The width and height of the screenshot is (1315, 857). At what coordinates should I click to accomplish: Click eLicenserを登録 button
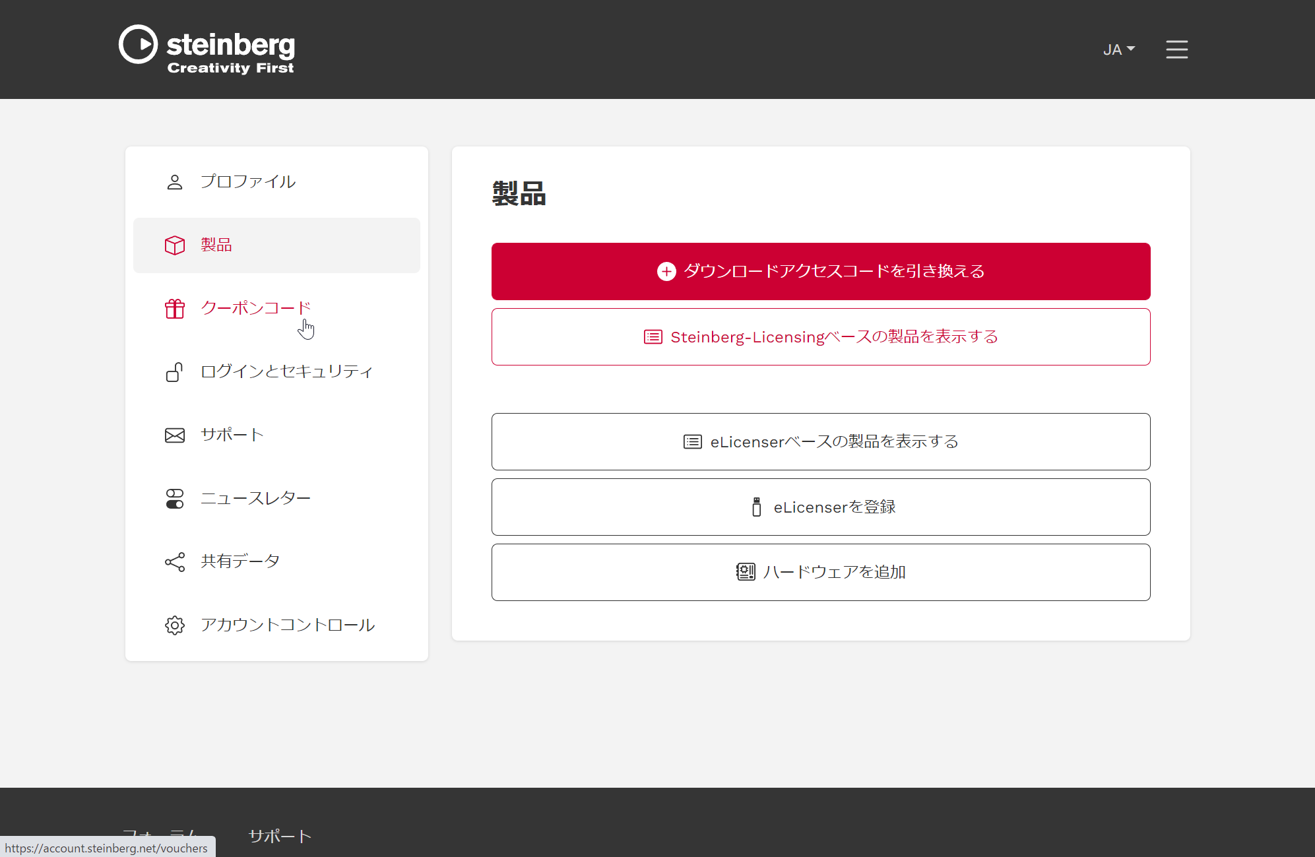click(x=821, y=507)
